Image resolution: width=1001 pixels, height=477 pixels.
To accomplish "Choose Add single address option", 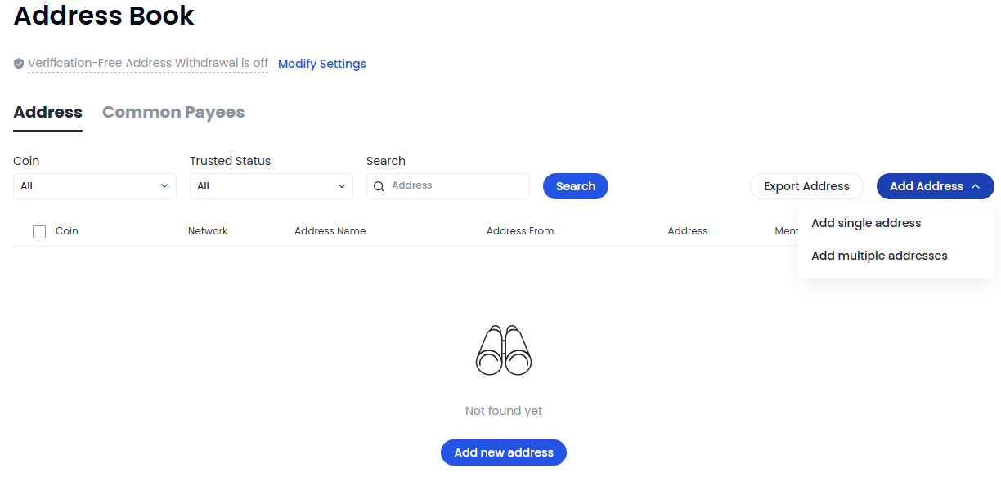I will click(x=866, y=223).
